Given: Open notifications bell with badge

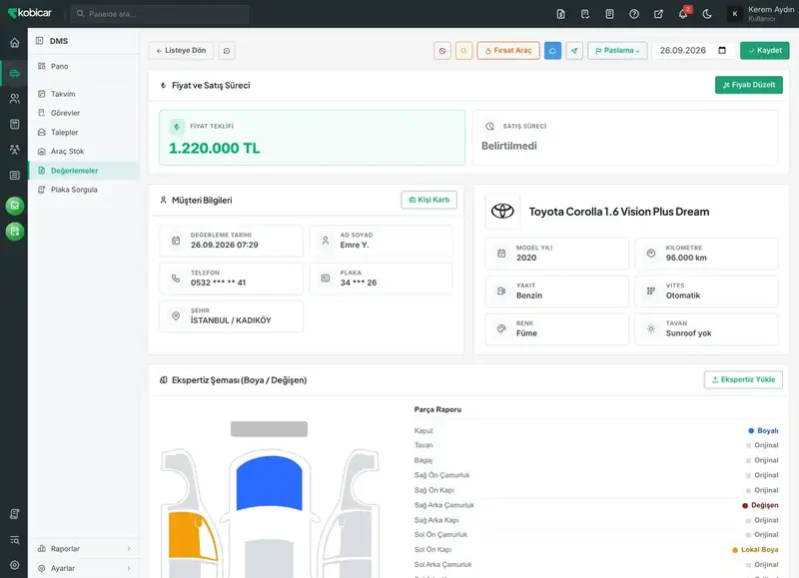Looking at the screenshot, I should [683, 13].
